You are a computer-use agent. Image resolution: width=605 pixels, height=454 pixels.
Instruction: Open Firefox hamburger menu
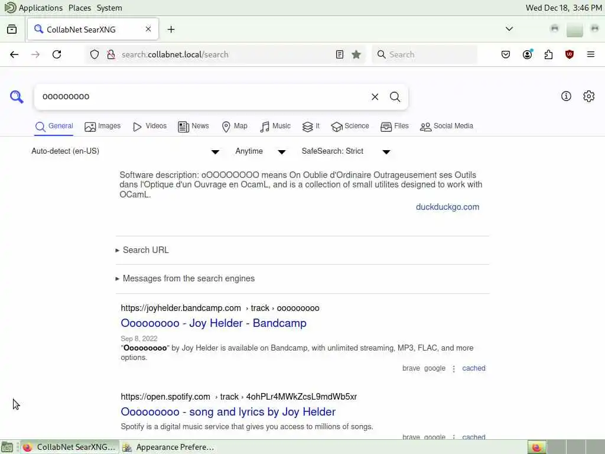(591, 54)
